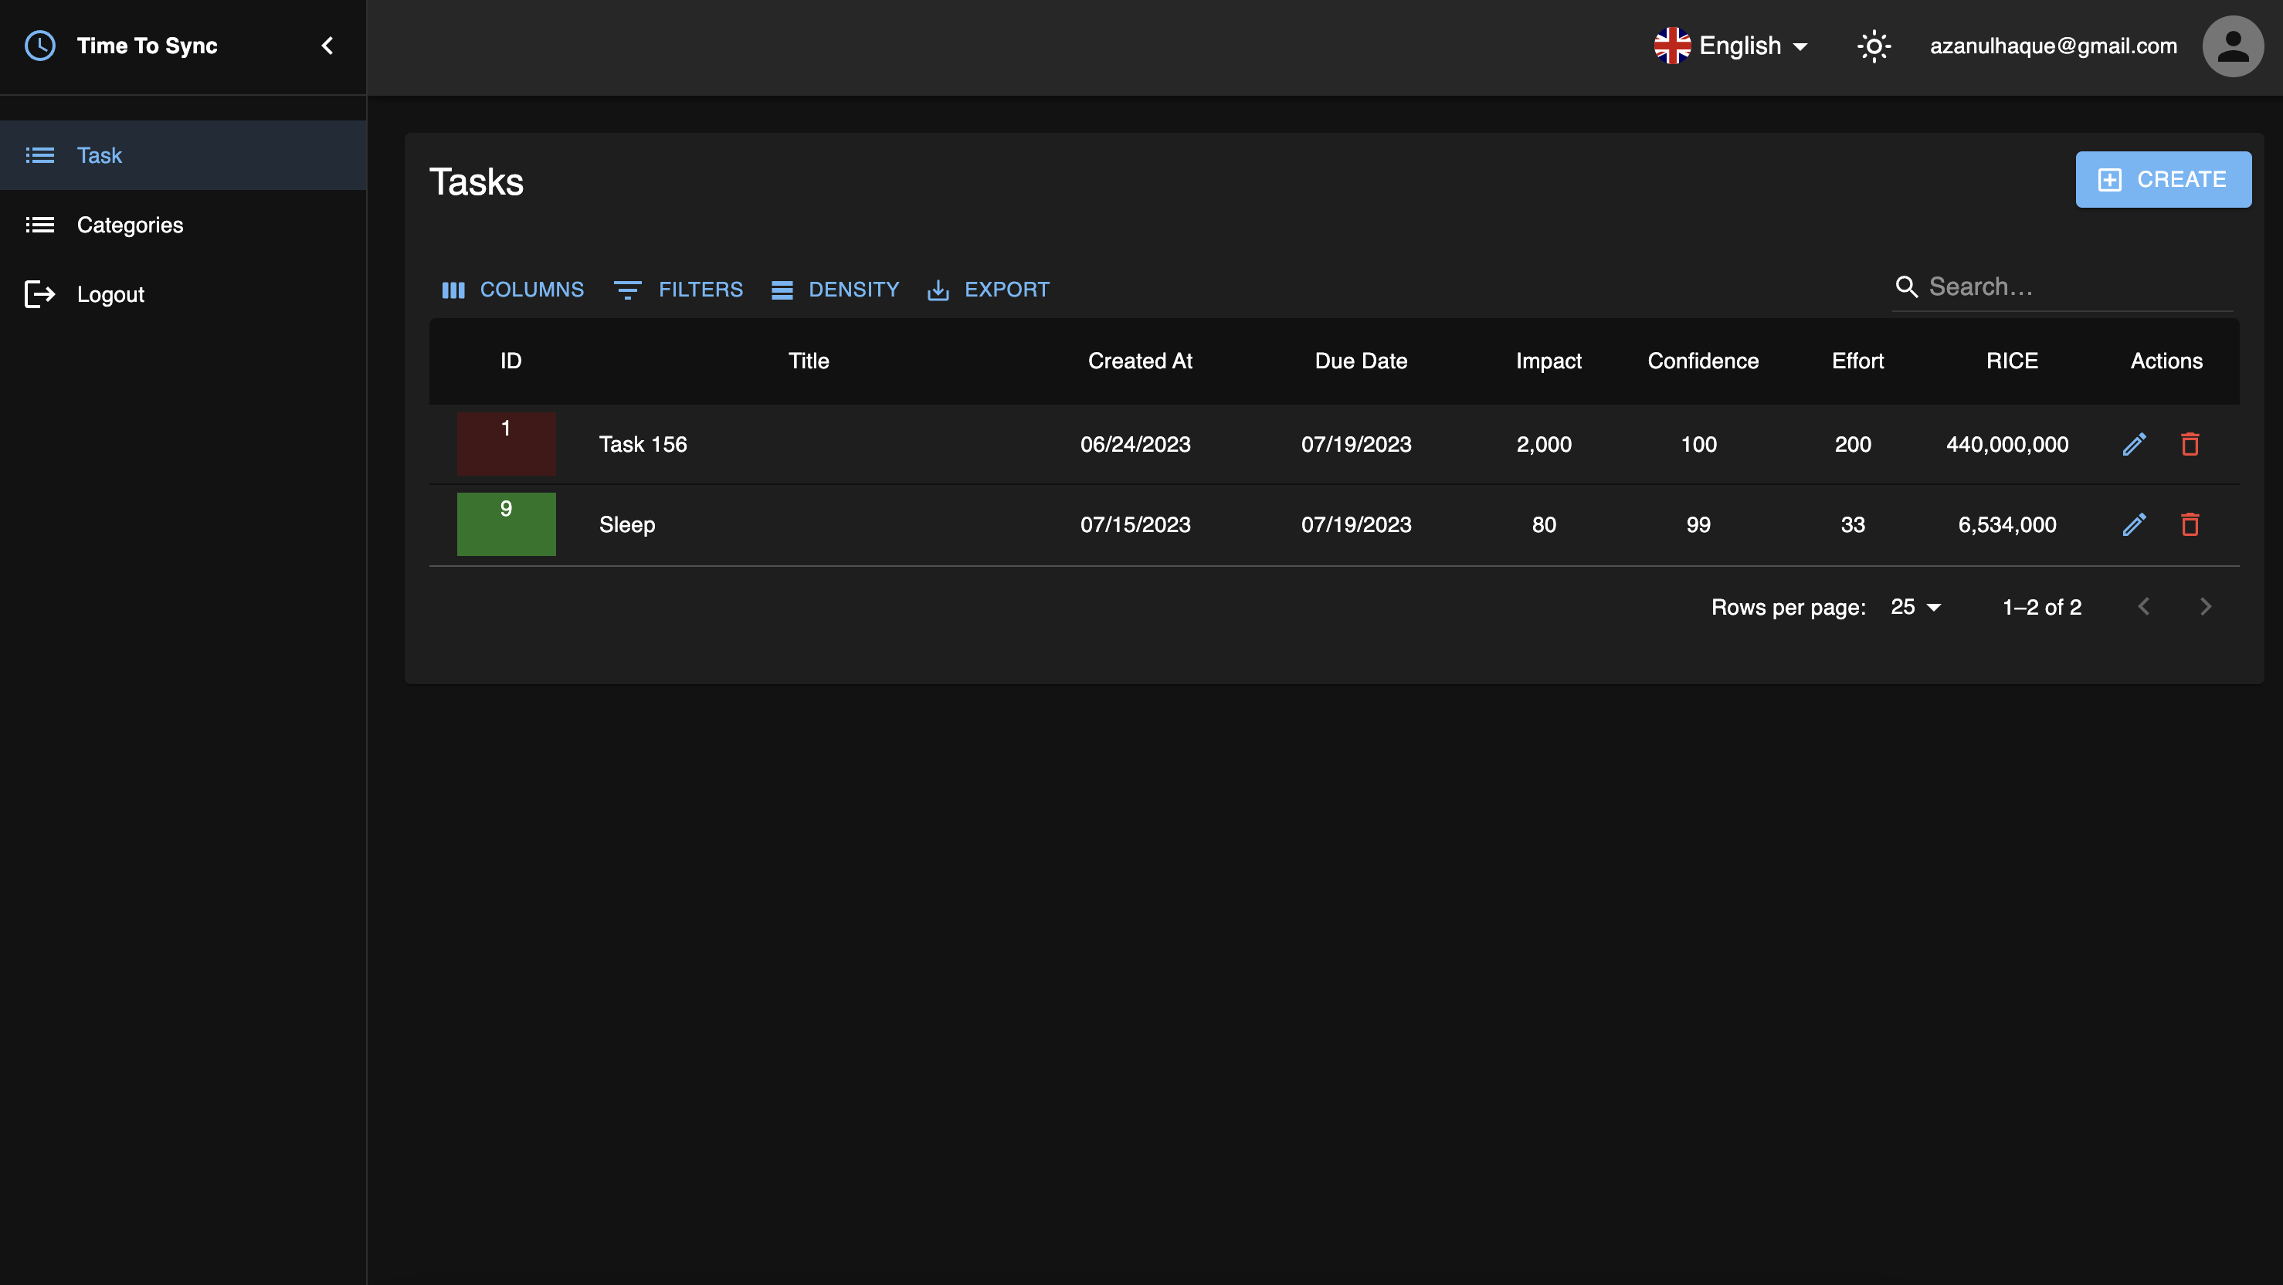Click the Time To Sync clock logo
2283x1285 pixels.
[40, 46]
